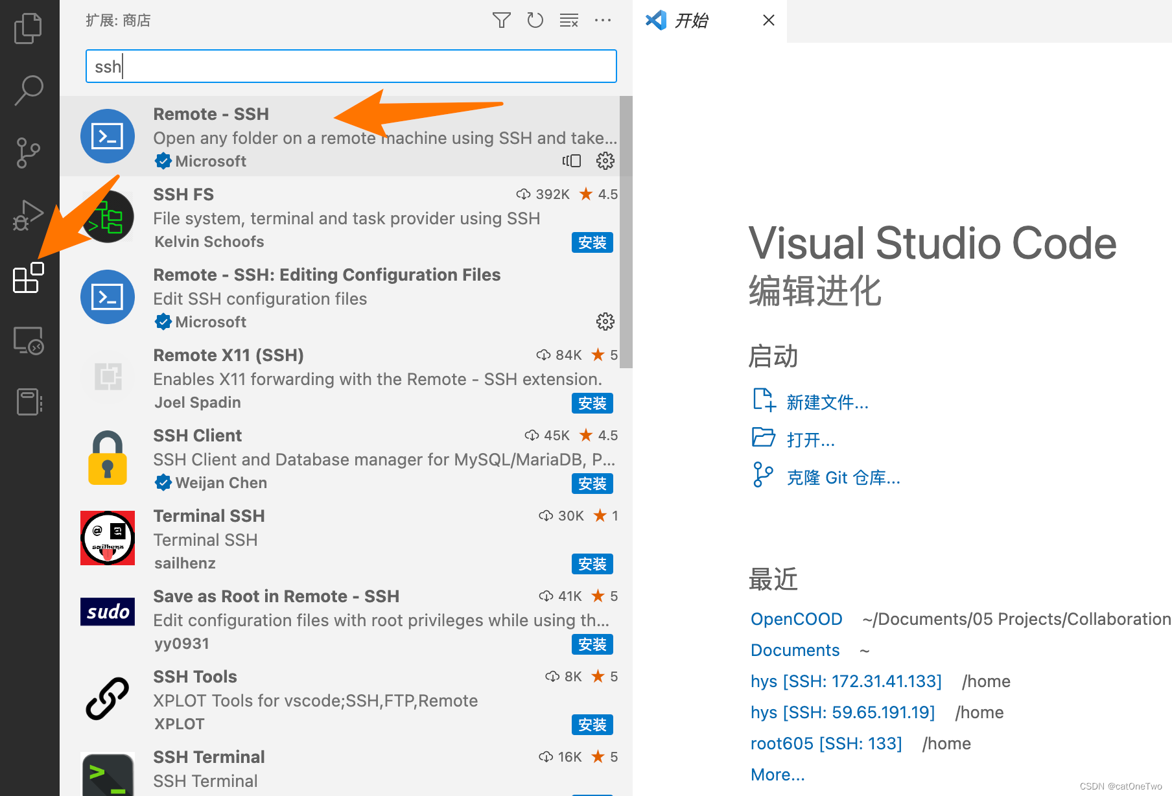Open the Explorer view in activity bar
This screenshot has width=1172, height=796.
28,29
